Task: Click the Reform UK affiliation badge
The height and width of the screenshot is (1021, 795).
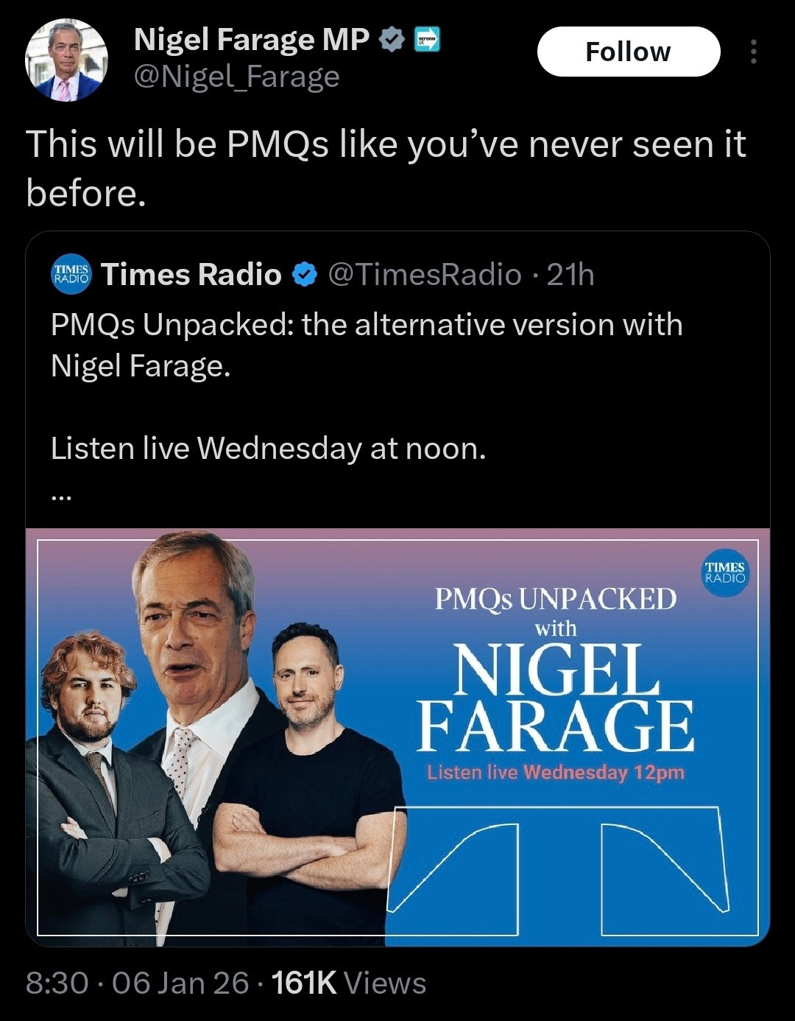Action: 428,39
